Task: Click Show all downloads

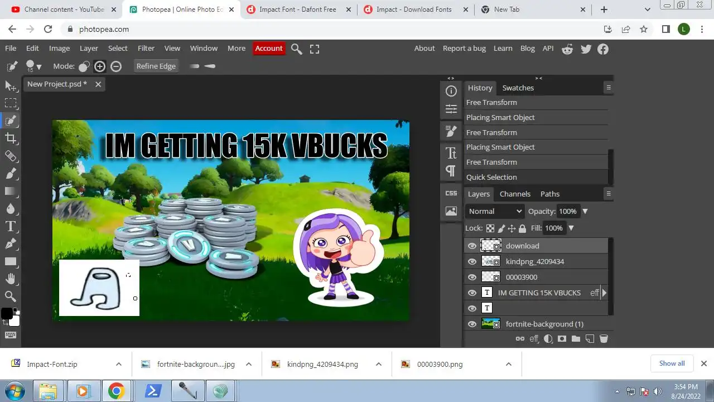Action: point(672,363)
